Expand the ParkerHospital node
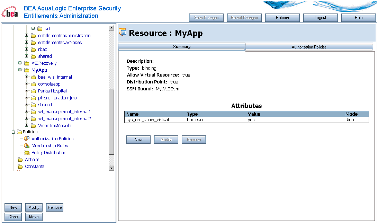This screenshot has width=378, height=223. point(27,91)
